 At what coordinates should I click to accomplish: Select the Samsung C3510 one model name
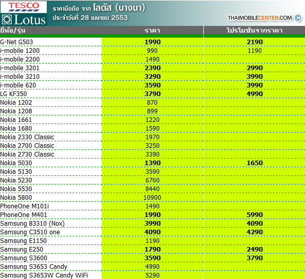[x=30, y=232]
